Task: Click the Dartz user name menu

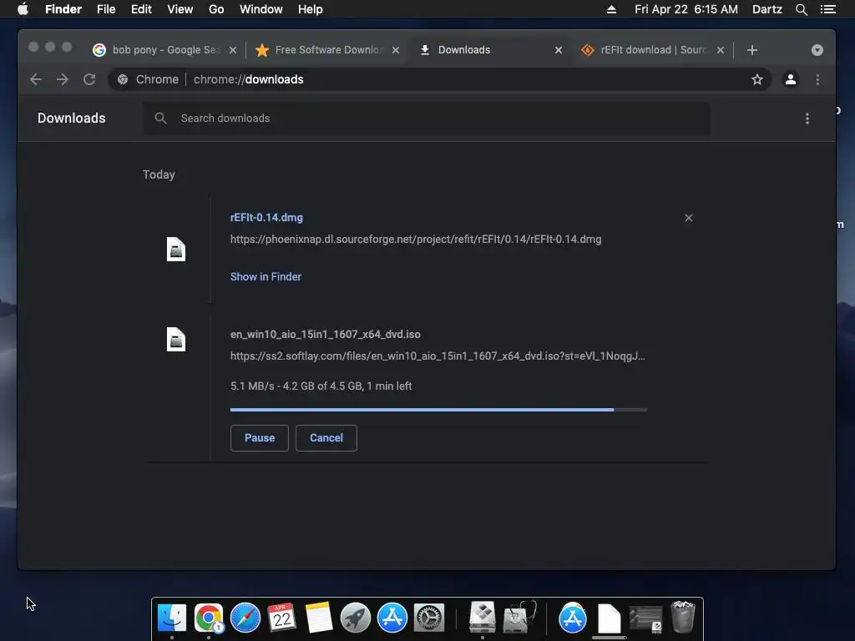Action: [x=767, y=9]
